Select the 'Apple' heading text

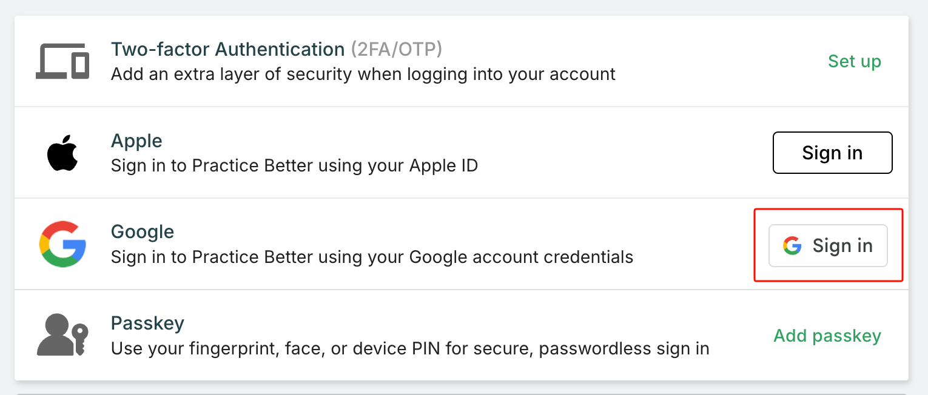pos(136,141)
